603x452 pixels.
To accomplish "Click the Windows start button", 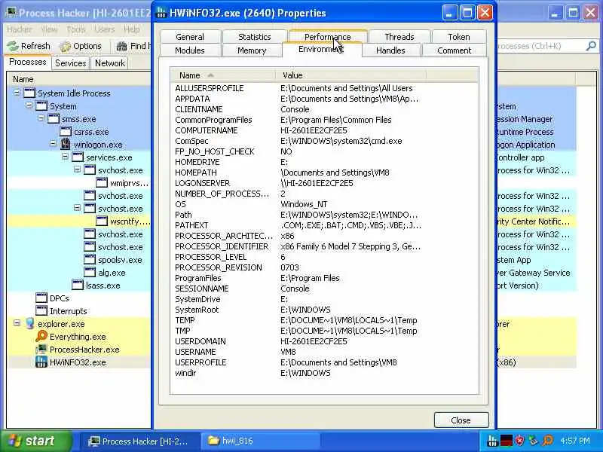I will (35, 441).
